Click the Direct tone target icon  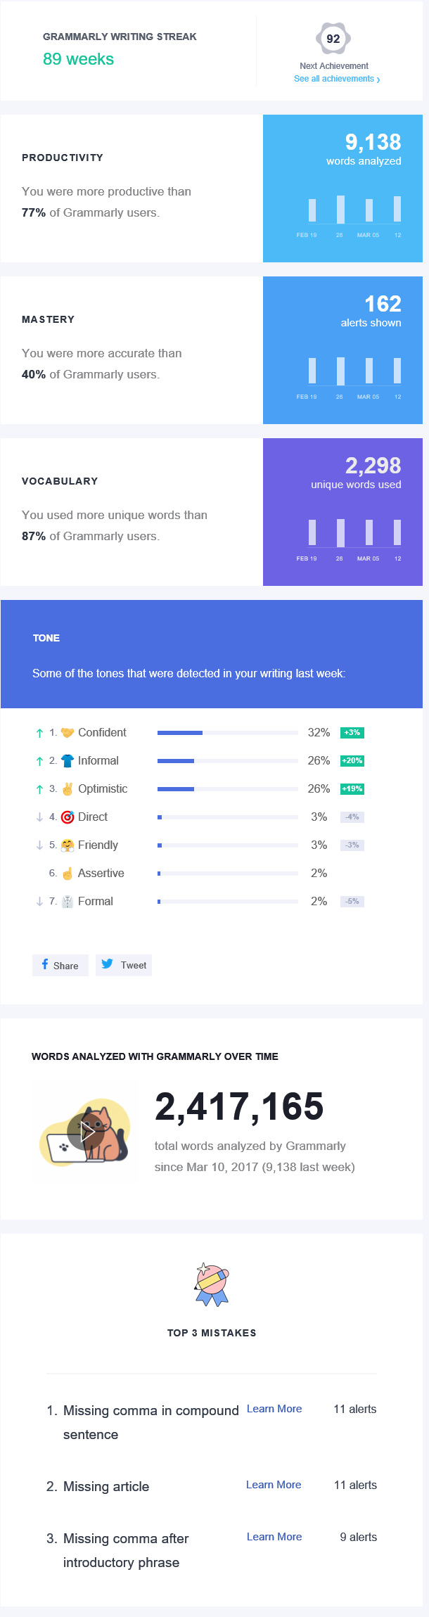pyautogui.click(x=68, y=817)
